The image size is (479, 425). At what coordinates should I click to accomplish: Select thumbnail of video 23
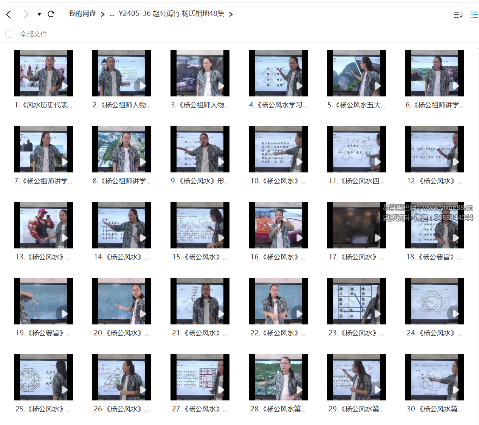(x=356, y=301)
